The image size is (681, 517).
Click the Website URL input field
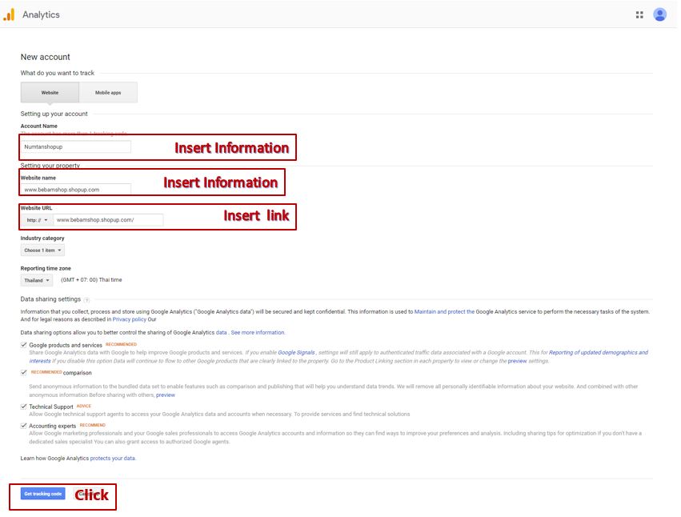tap(108, 220)
